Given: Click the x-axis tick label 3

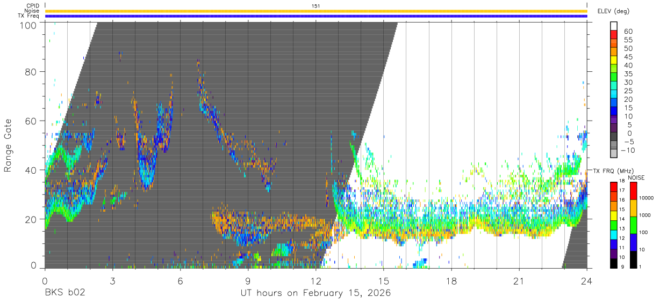Looking at the screenshot, I should pos(113,280).
